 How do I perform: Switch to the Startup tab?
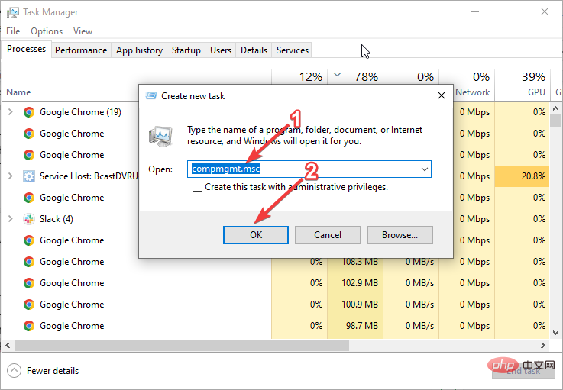pos(186,50)
